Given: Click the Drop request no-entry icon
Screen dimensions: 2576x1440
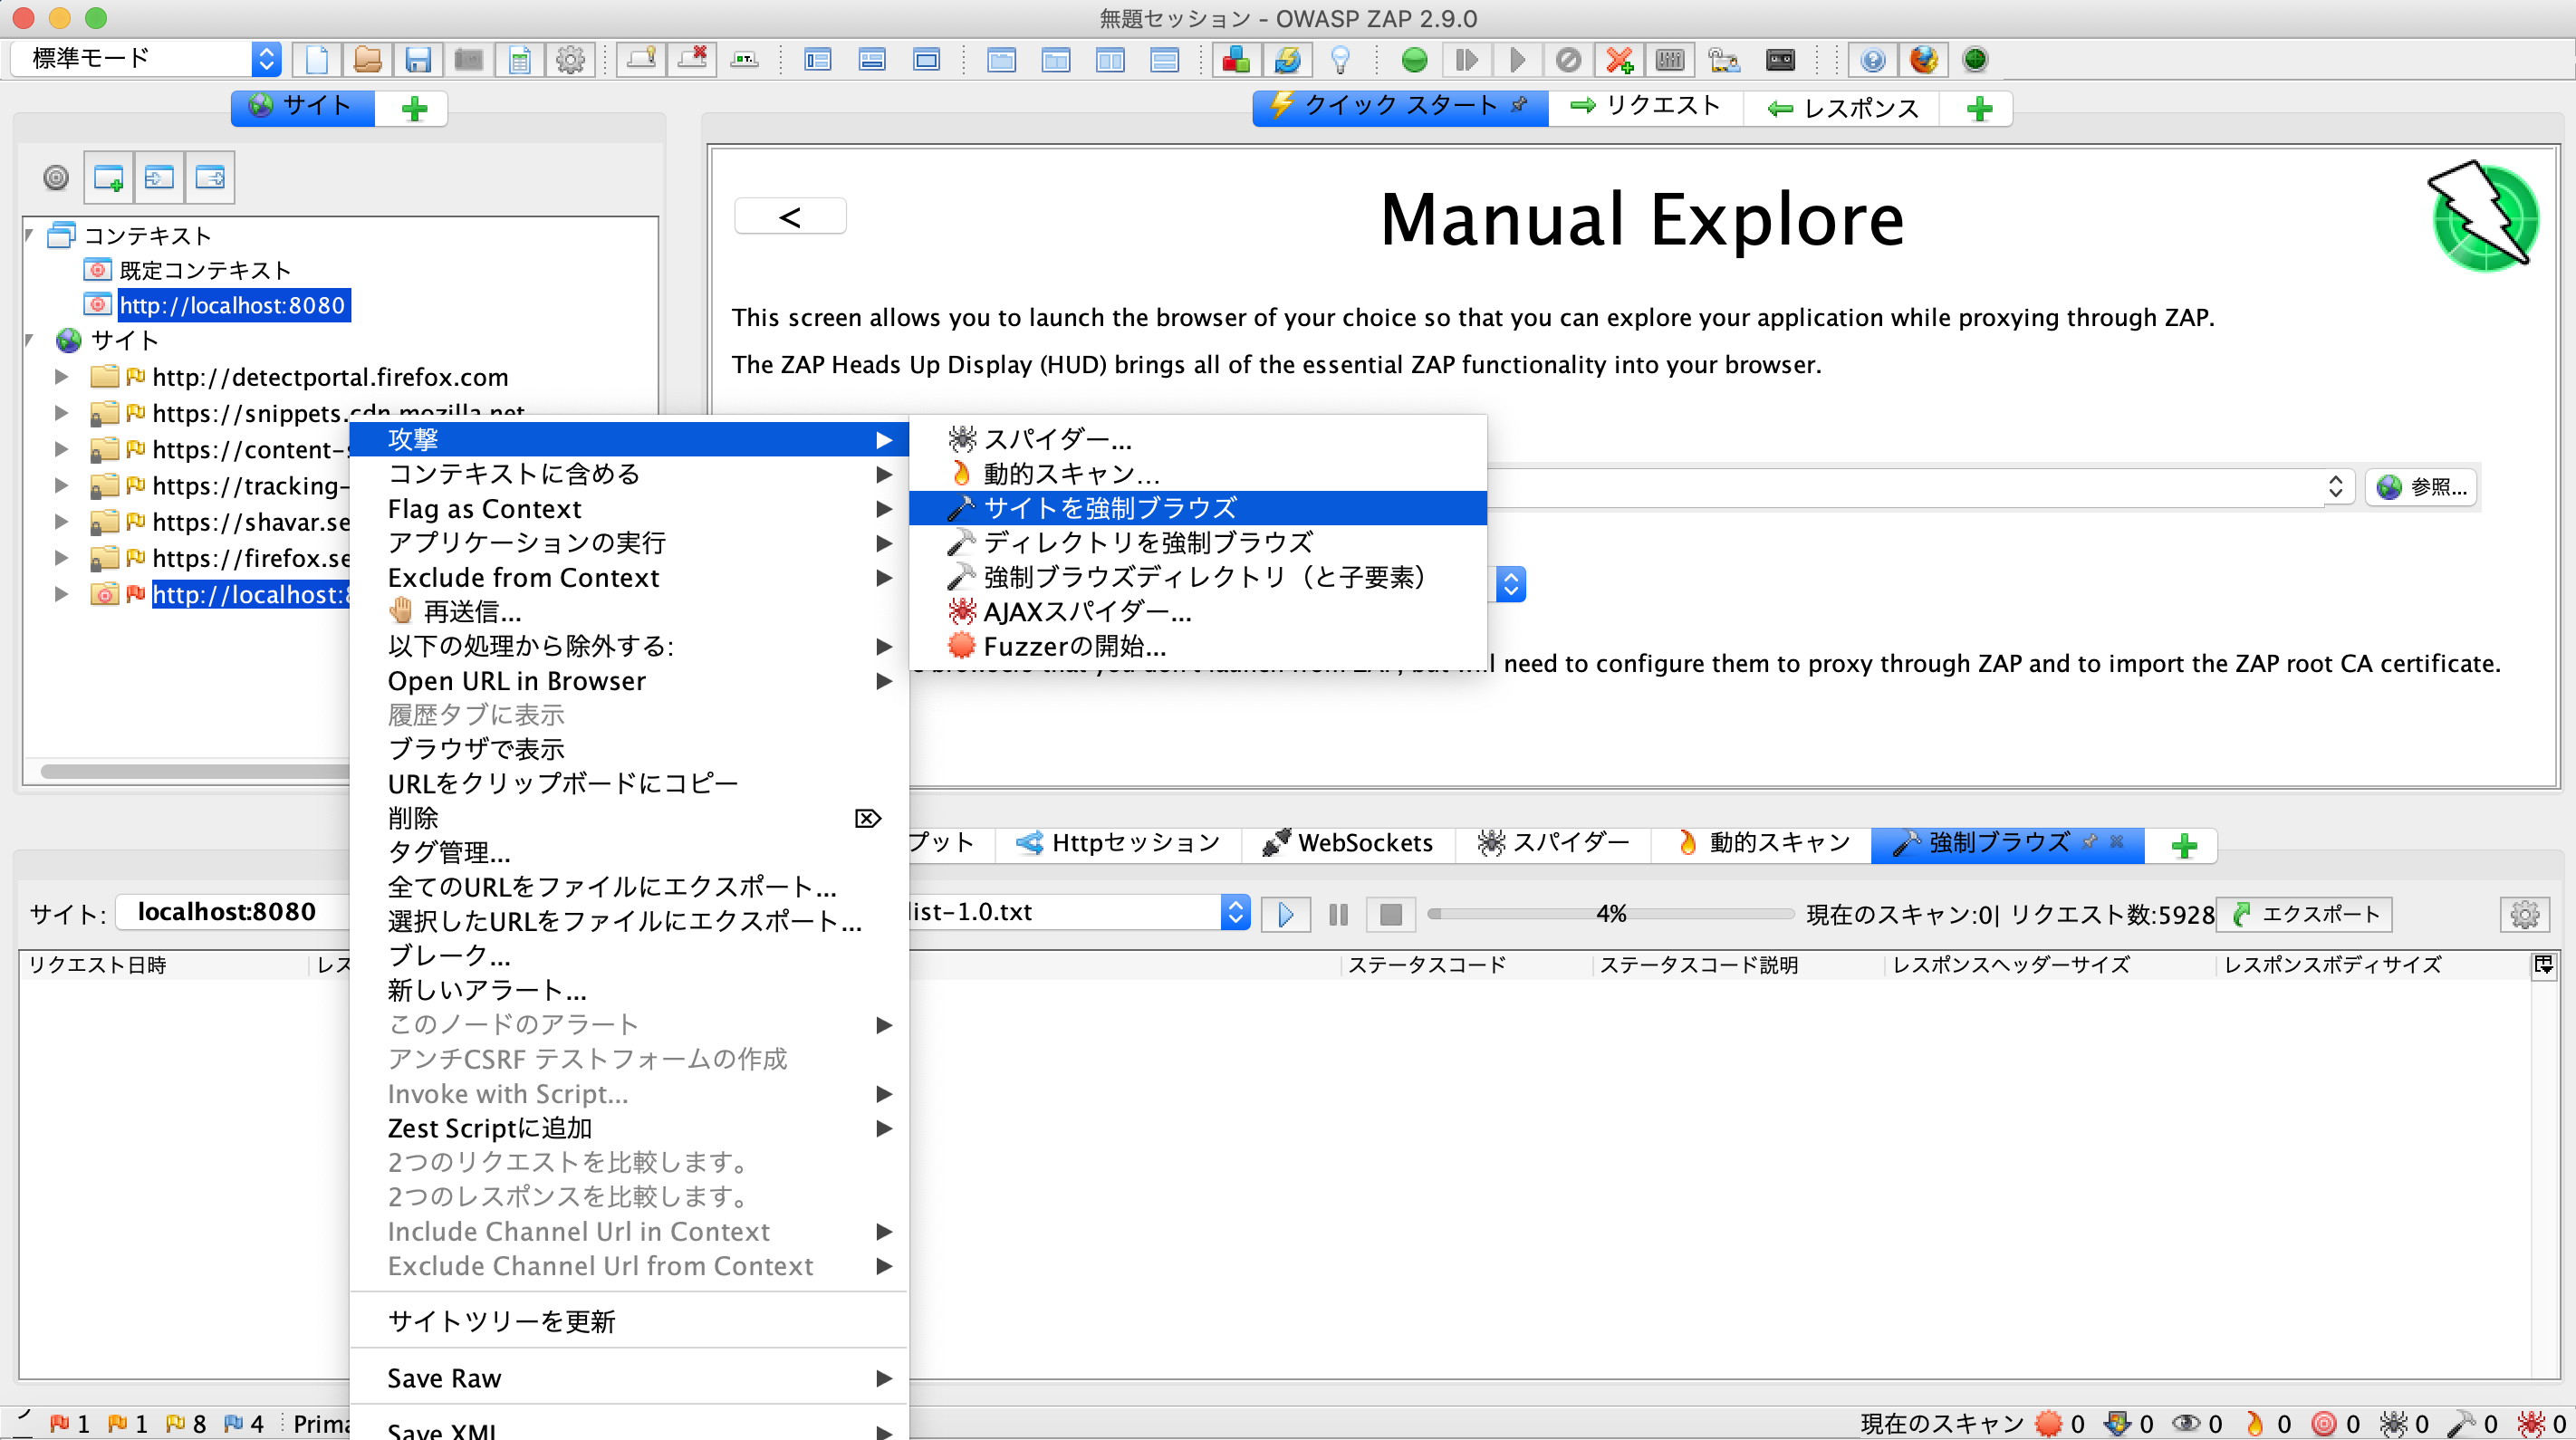Looking at the screenshot, I should [1568, 60].
